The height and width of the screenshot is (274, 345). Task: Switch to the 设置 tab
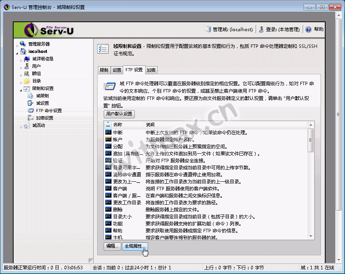coord(117,70)
